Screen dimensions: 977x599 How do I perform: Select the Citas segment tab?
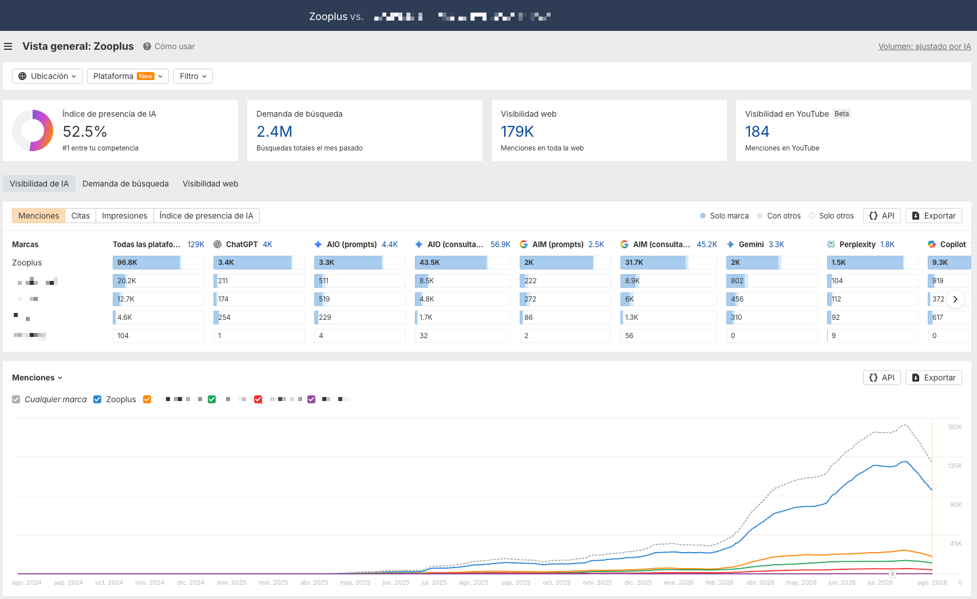(80, 216)
